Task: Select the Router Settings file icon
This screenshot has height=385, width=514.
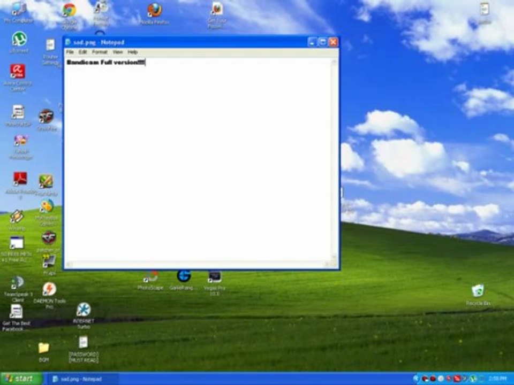Action: pyautogui.click(x=50, y=52)
